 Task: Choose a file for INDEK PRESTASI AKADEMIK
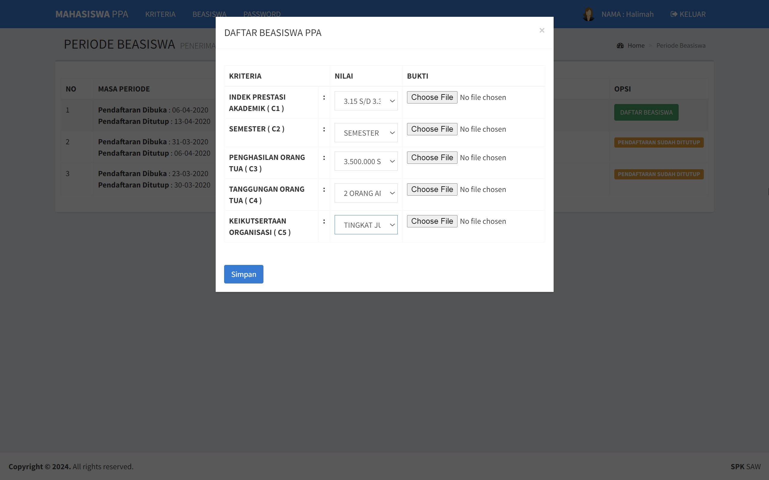(432, 97)
